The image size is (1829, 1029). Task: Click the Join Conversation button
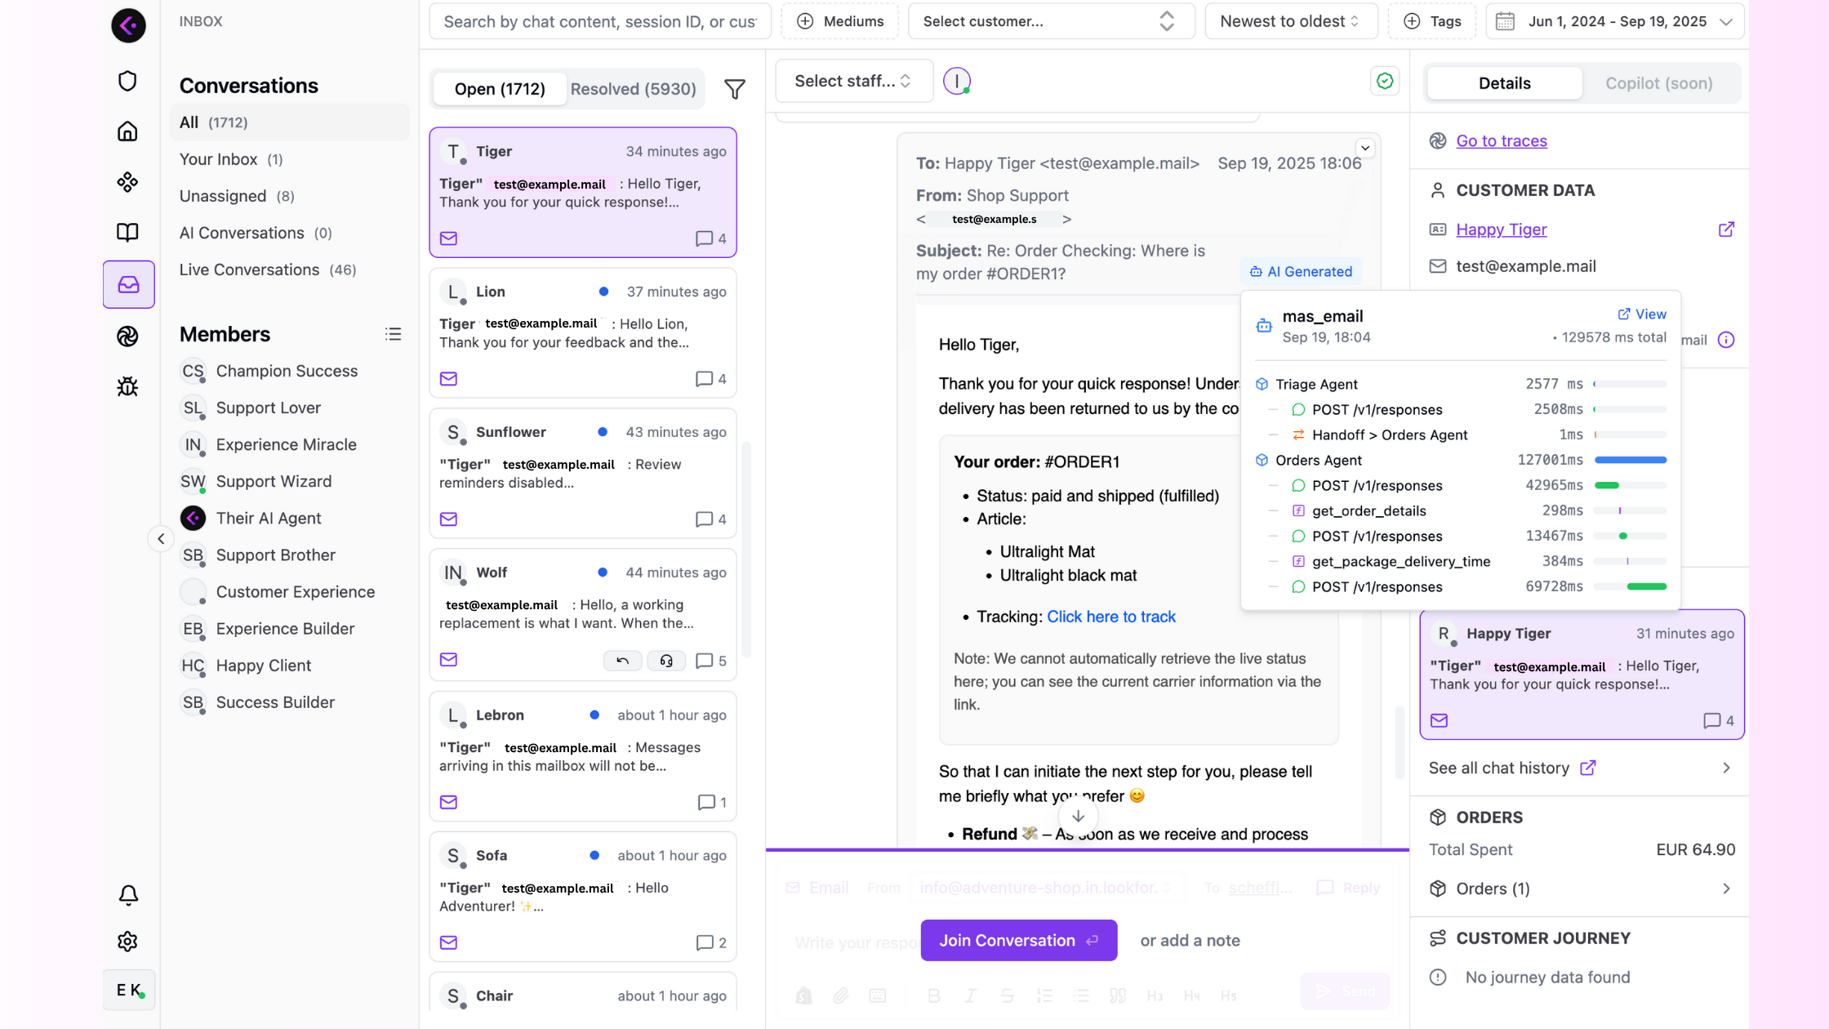(1018, 941)
